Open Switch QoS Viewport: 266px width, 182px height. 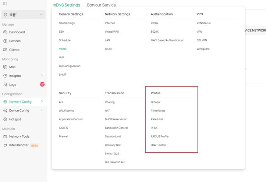(112, 154)
